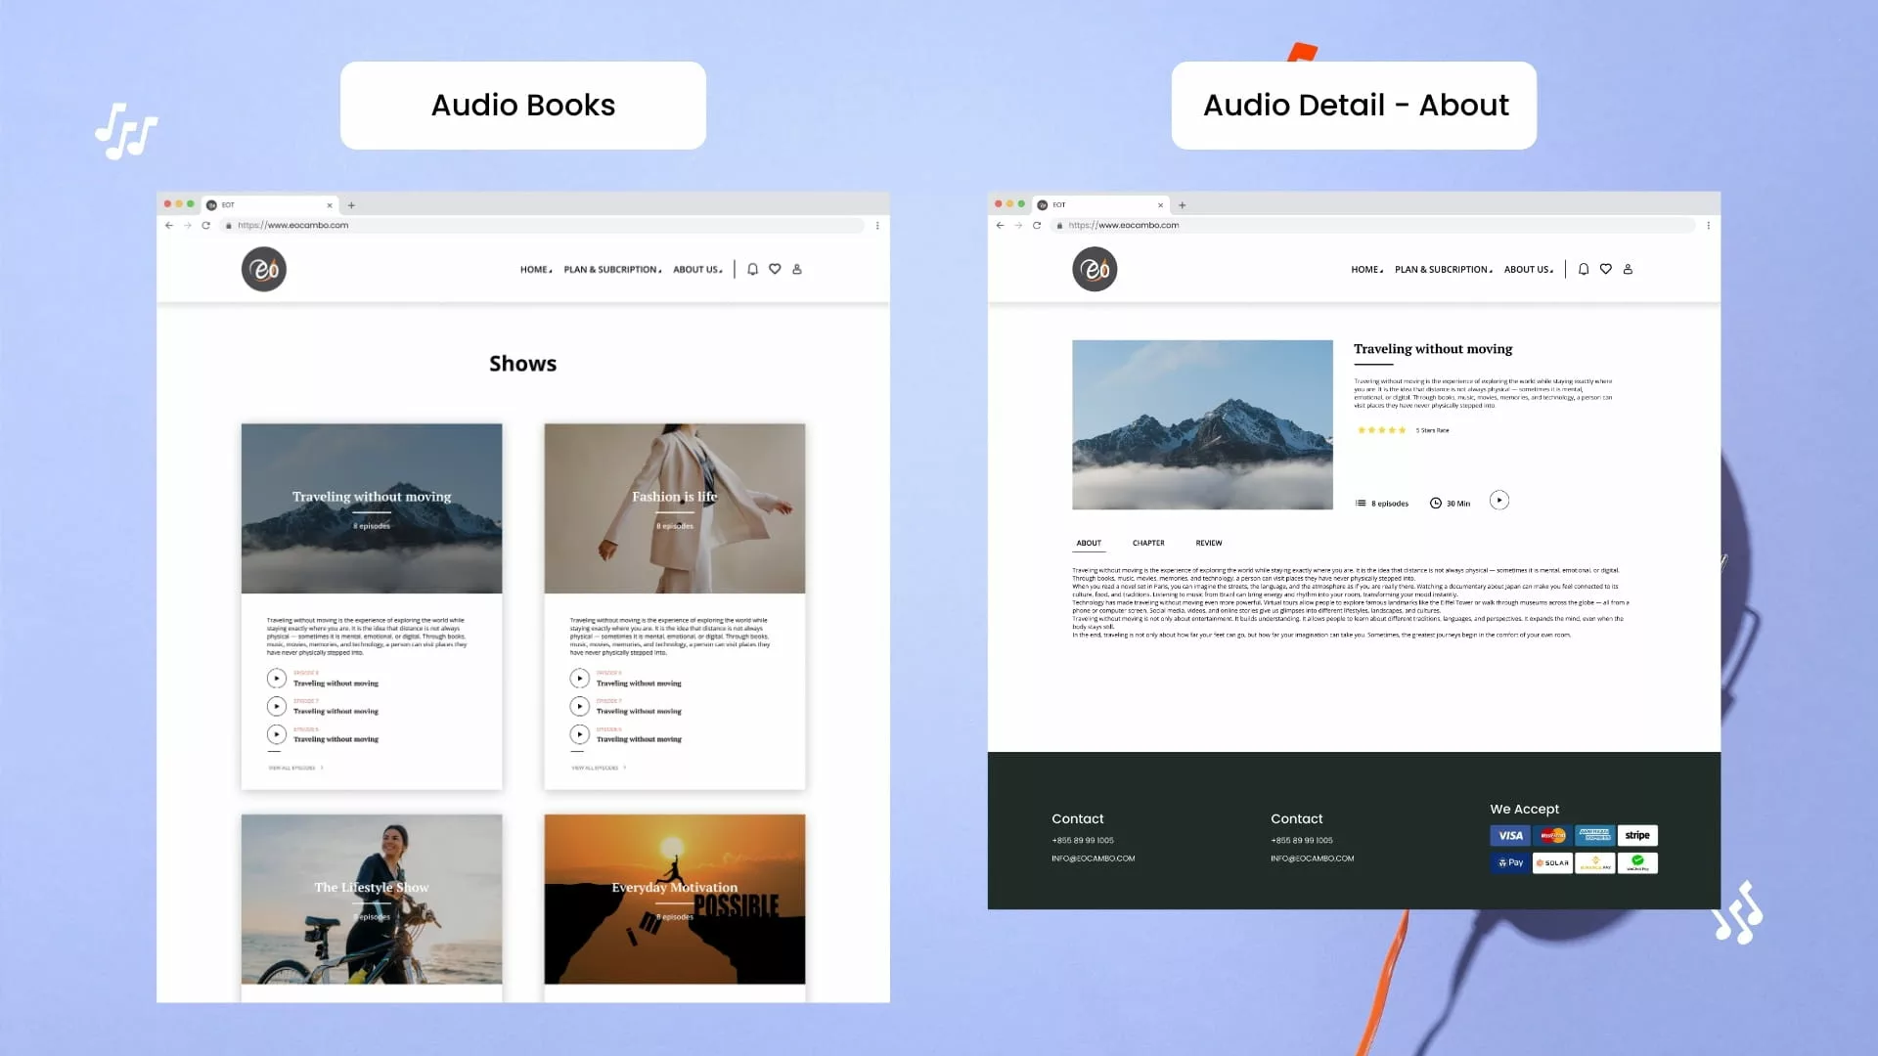
Task: Expand PLAN & SUBCRIPTION dropdown in right navigation
Action: coord(1443,270)
